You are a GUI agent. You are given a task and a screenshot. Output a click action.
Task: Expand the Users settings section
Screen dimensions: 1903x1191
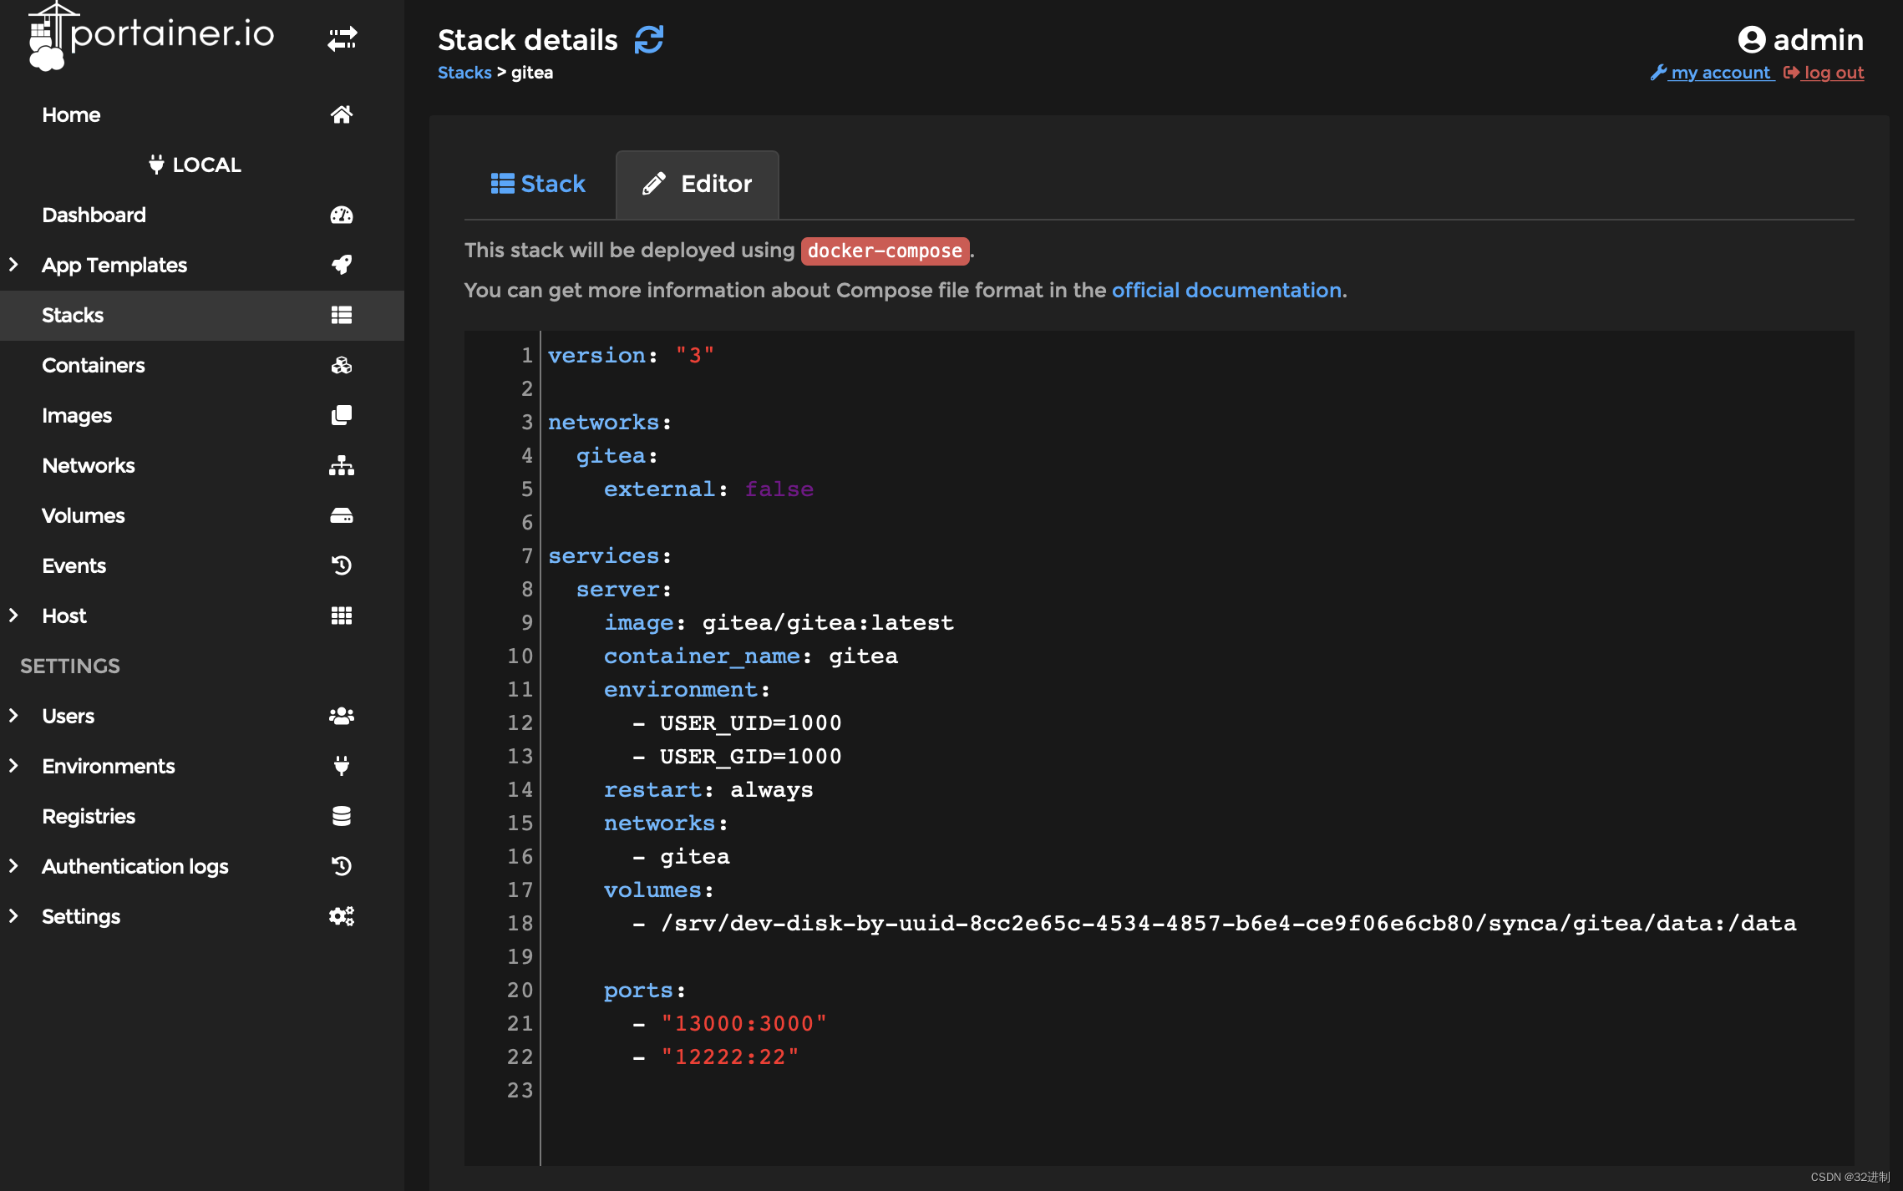(13, 715)
